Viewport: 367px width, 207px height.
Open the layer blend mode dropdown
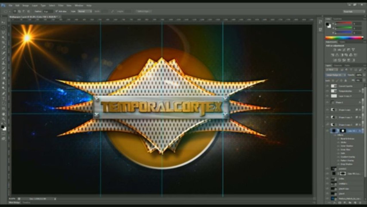[336, 75]
